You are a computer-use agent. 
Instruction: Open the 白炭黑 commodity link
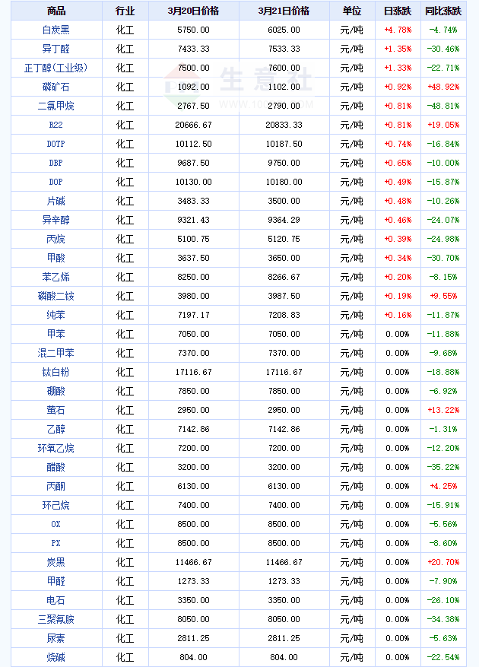[56, 30]
